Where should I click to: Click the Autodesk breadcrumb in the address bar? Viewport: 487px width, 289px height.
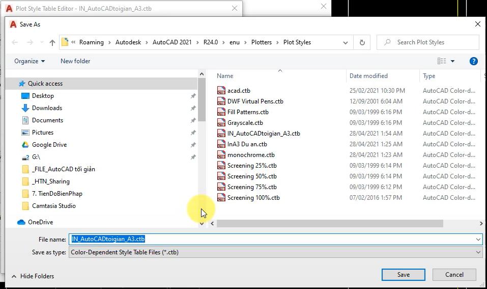point(128,42)
